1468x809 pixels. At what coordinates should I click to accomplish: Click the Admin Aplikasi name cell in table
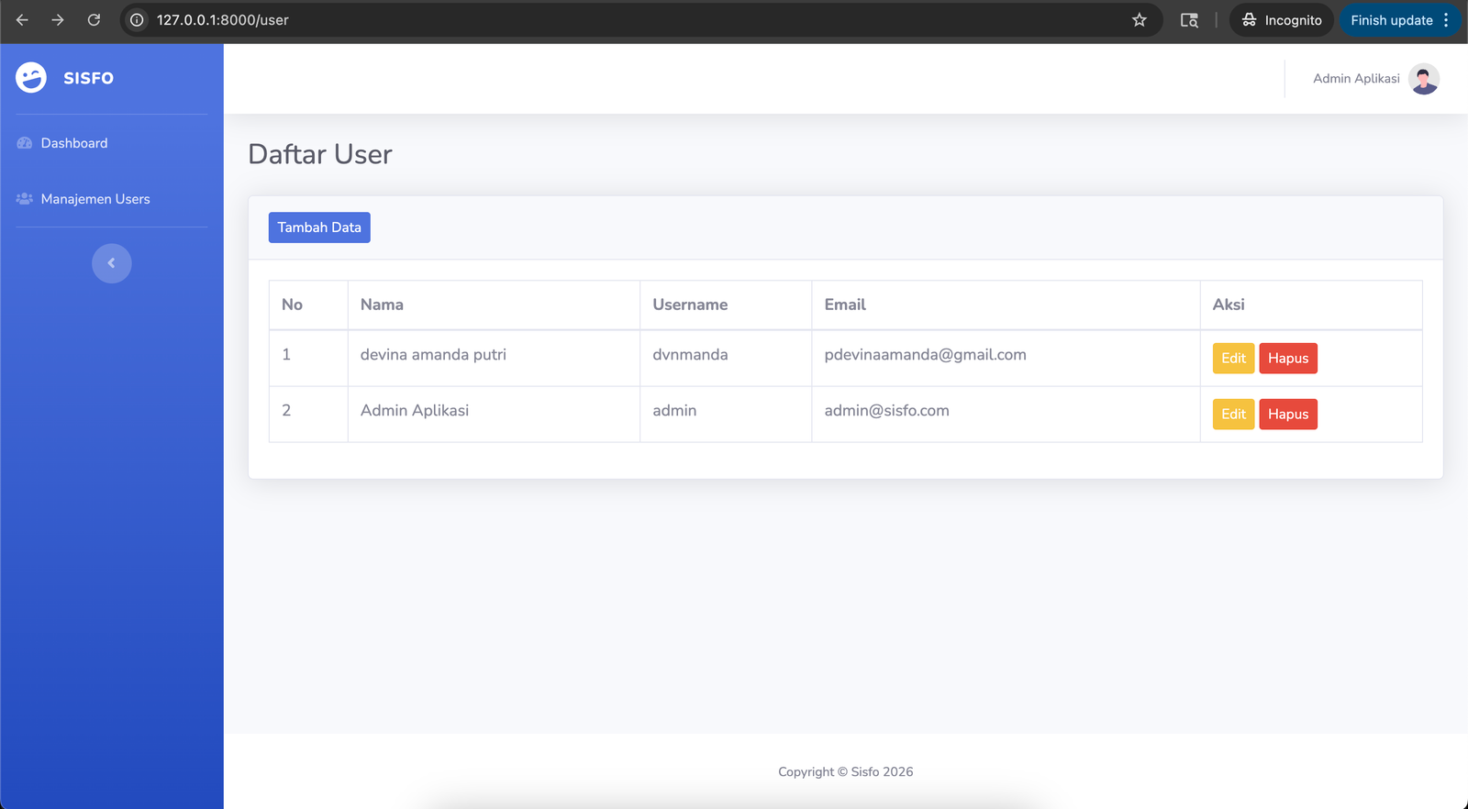(494, 415)
